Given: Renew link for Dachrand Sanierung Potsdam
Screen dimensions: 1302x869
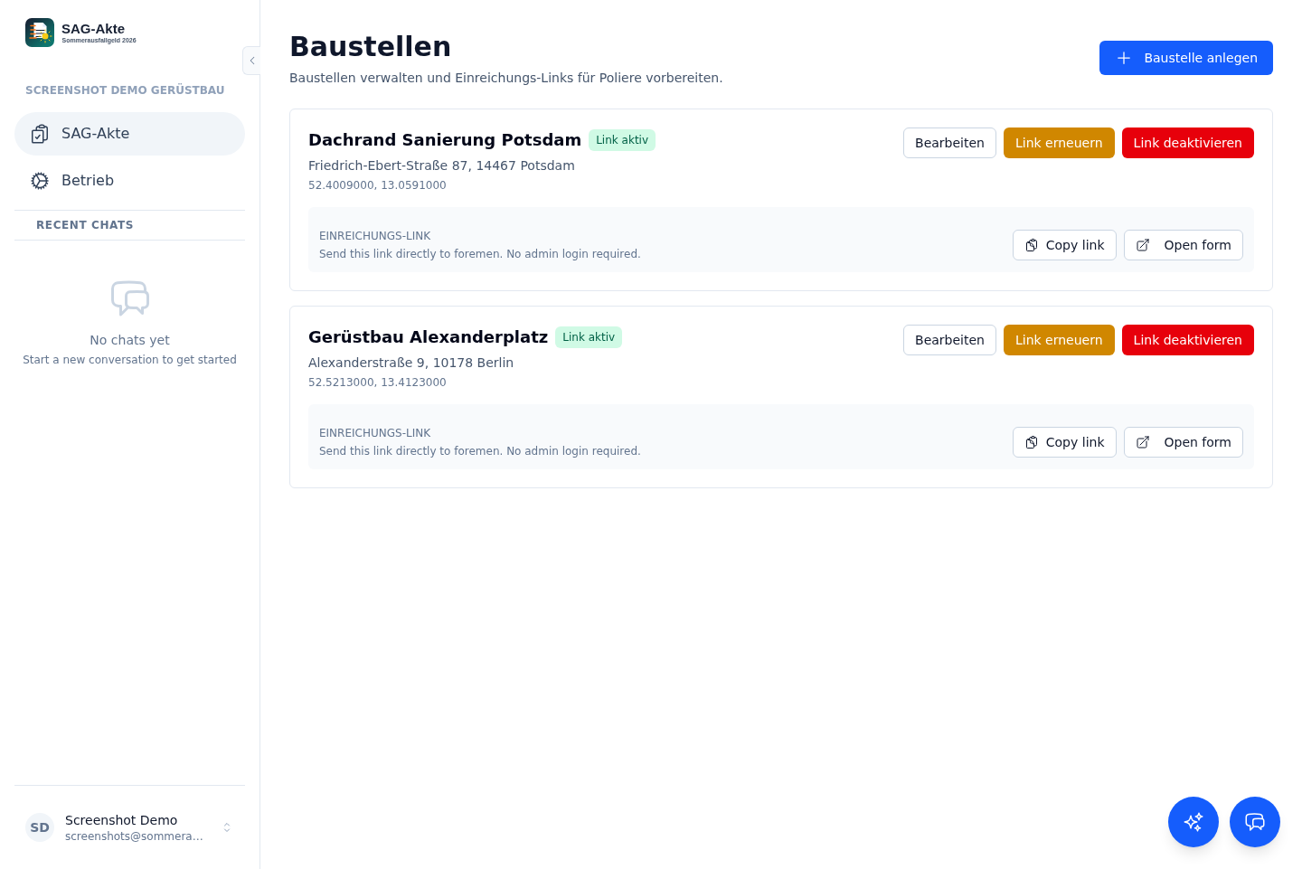Looking at the screenshot, I should tap(1059, 143).
